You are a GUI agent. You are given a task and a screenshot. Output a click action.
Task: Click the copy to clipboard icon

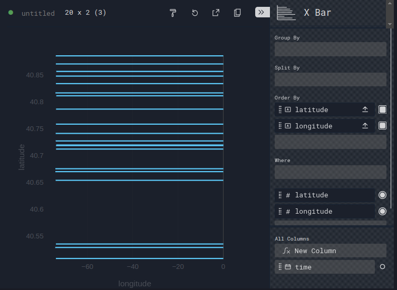click(x=237, y=13)
